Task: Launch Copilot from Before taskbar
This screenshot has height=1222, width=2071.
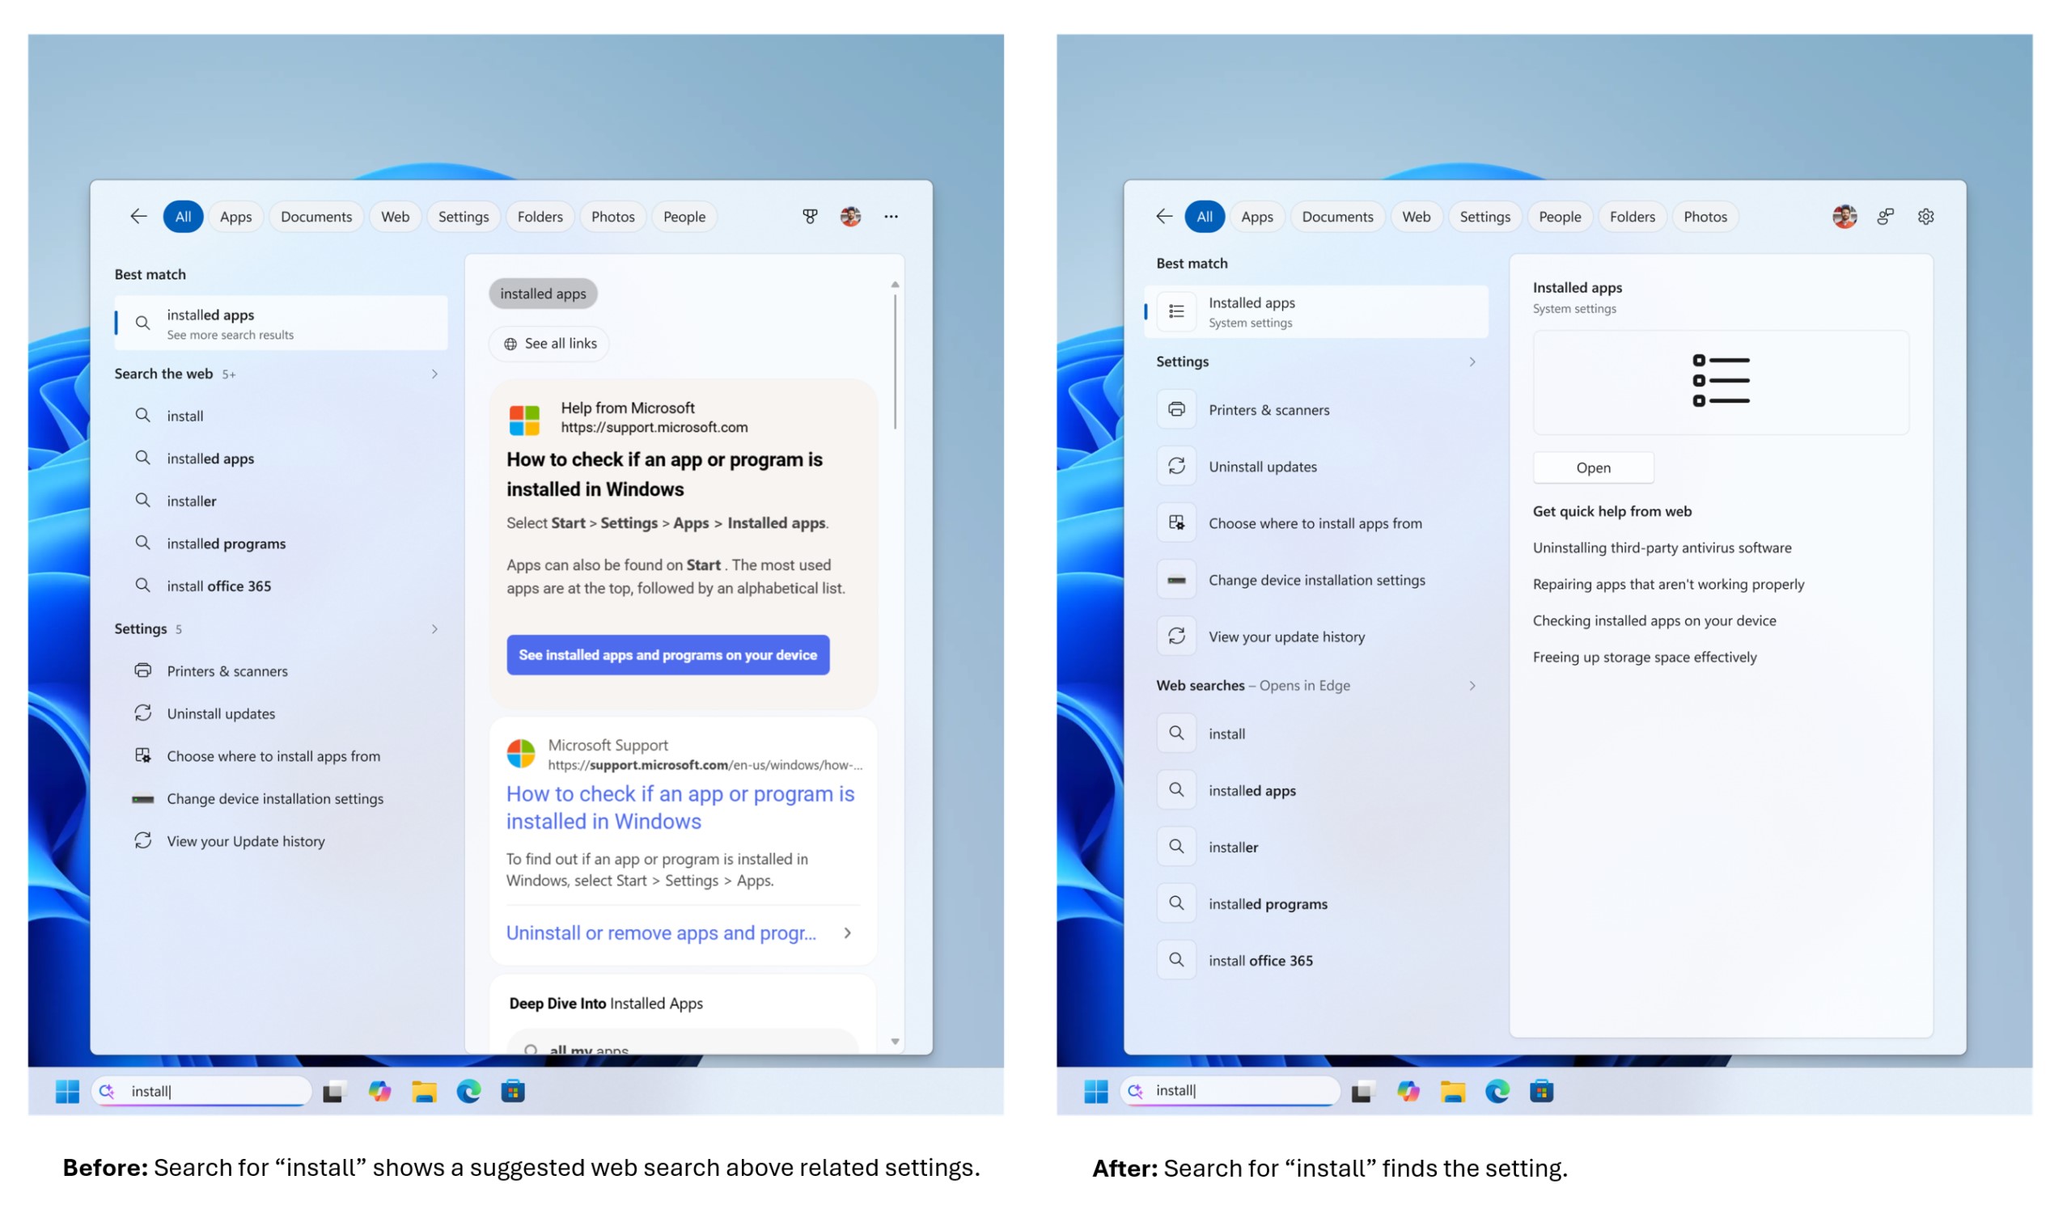Action: click(379, 1091)
